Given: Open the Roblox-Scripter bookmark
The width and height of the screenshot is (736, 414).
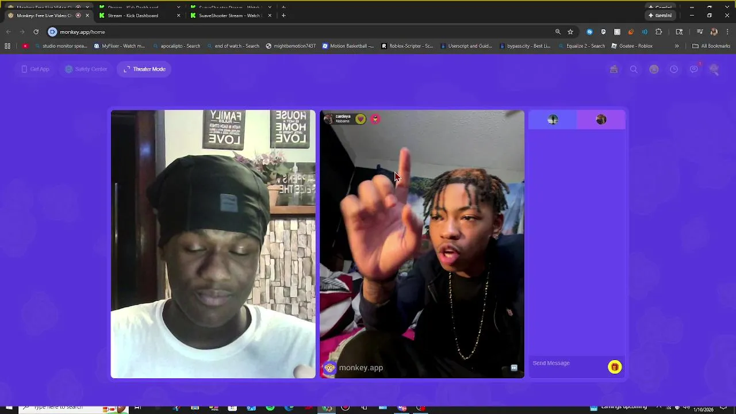Looking at the screenshot, I should [x=407, y=46].
